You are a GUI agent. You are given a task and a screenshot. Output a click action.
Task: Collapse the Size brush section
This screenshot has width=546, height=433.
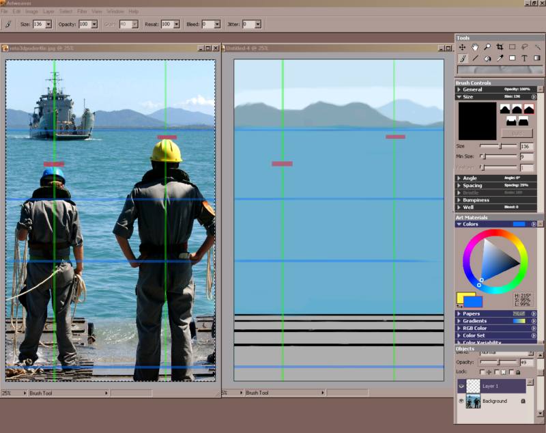[x=459, y=97]
